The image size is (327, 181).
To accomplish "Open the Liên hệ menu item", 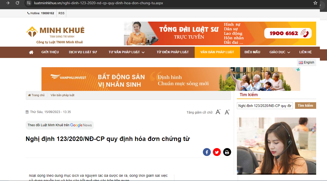I will coord(306,52).
